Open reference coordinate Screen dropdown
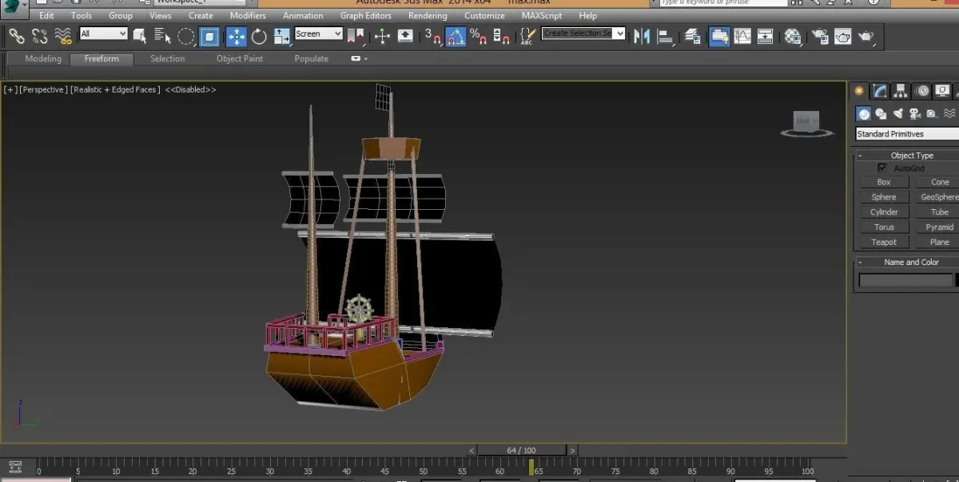Screen dimensions: 959x482 [318, 34]
